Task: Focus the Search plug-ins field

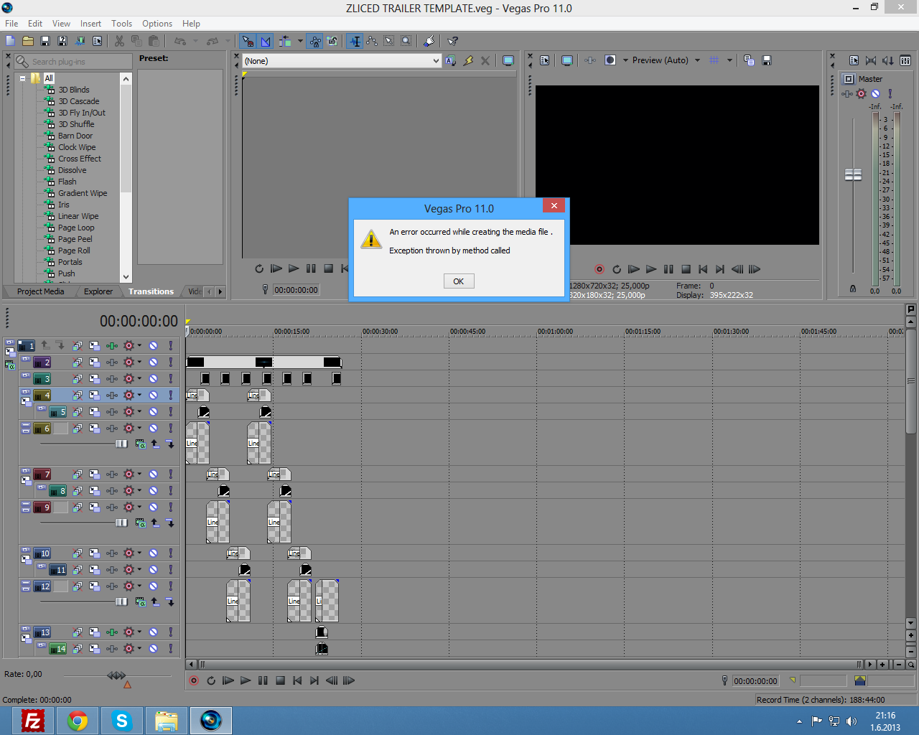Action: tap(73, 62)
